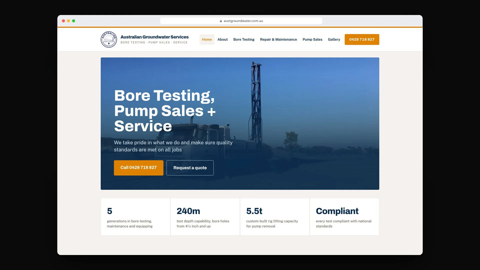Click the green maximize window dot
The height and width of the screenshot is (270, 480).
(73, 21)
